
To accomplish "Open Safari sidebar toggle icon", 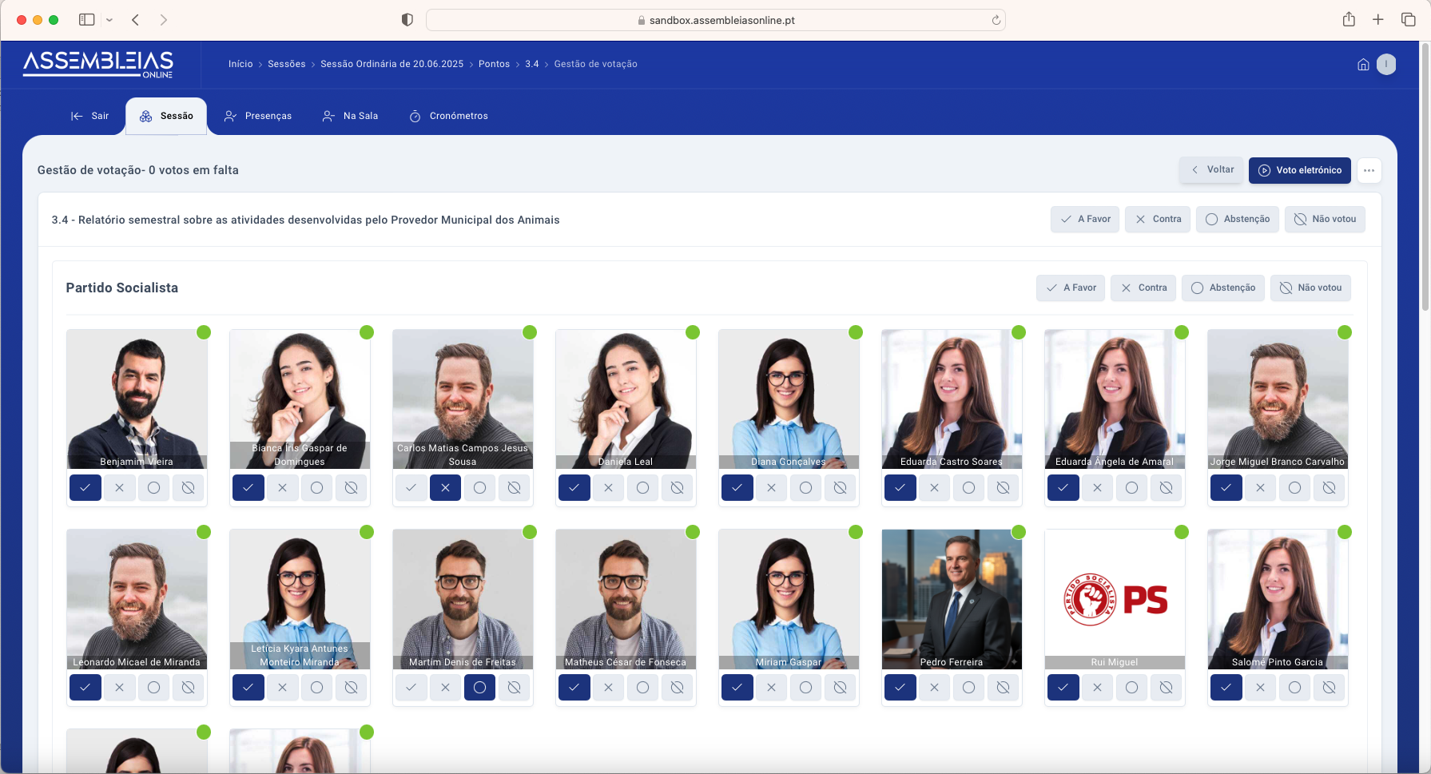I will click(x=87, y=20).
